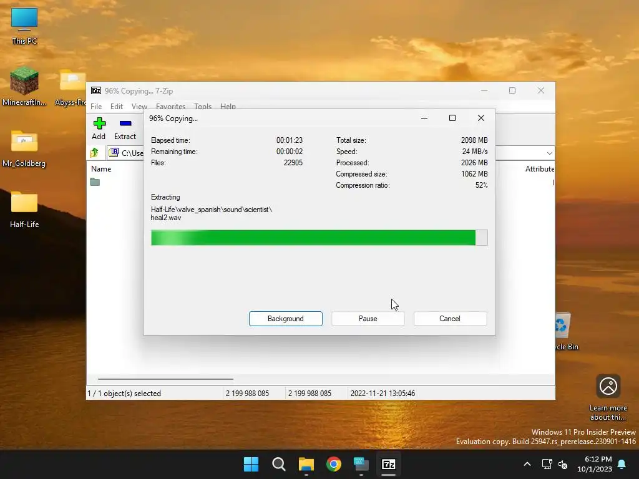
Task: Open the clock showing 6:12 PM
Action: point(595,464)
